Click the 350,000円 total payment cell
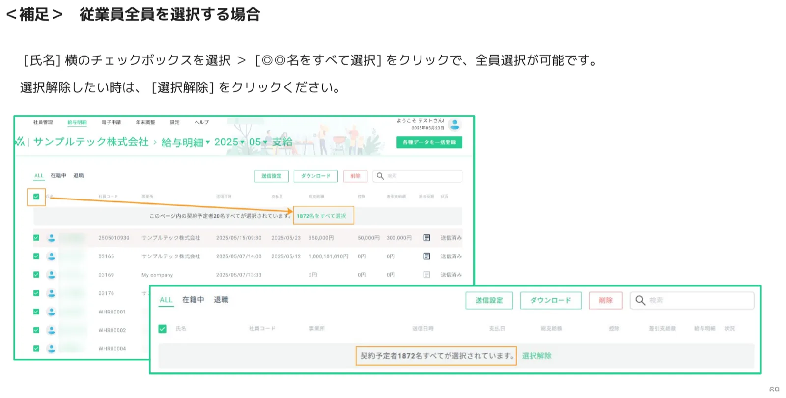 point(321,238)
